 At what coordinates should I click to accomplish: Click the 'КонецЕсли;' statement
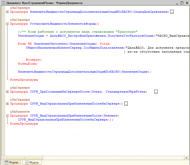(28, 64)
